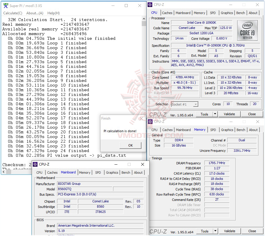This screenshot has width=265, height=236.
Task: Click Validate in Memory CPU-Z window
Action: 230,231
